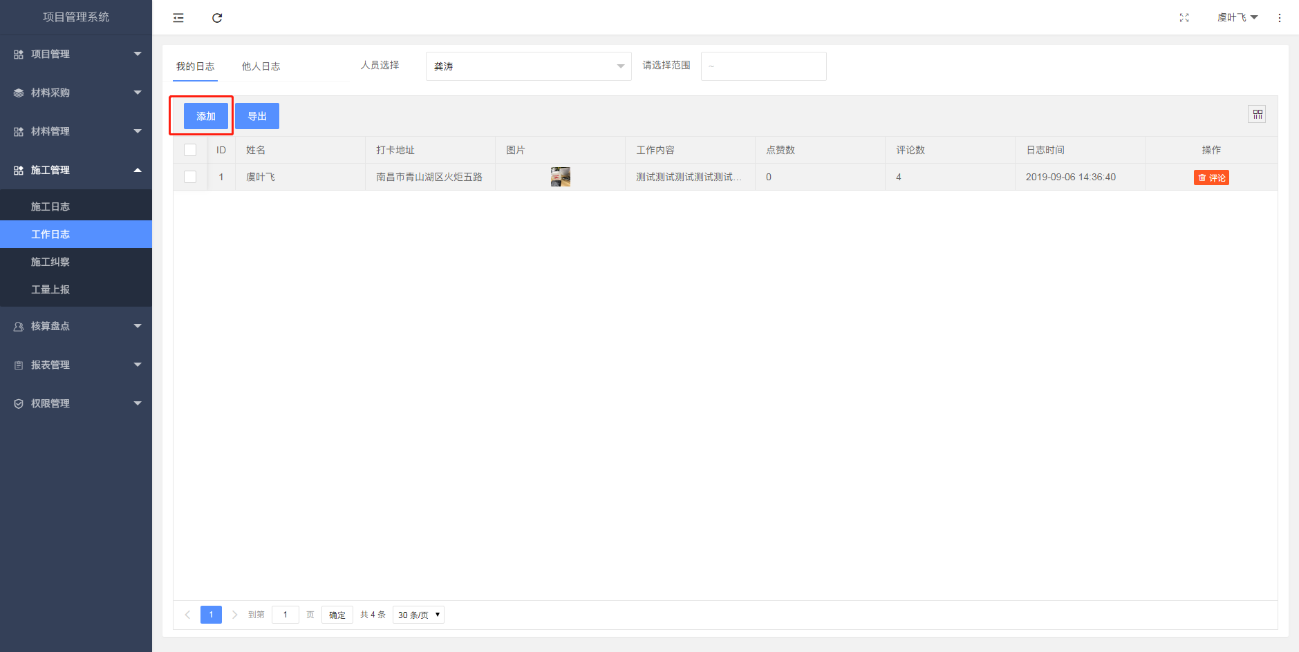Go to previous page arrow
Image resolution: width=1299 pixels, height=652 pixels.
(187, 615)
